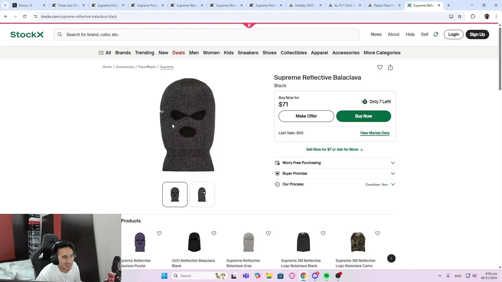Viewport: 502px width, 282px height.
Task: Click the StockX search input field
Action: click(206, 34)
